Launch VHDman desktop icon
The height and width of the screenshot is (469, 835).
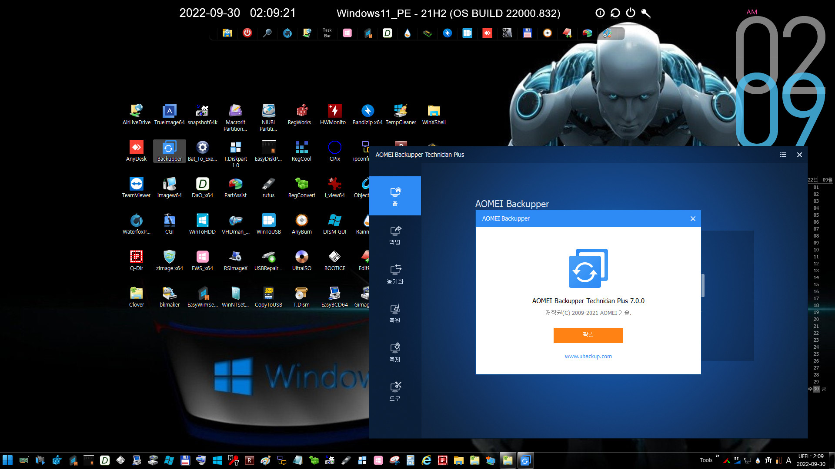click(235, 224)
